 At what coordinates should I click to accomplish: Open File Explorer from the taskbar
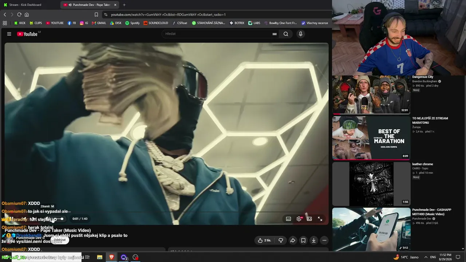(x=100, y=257)
